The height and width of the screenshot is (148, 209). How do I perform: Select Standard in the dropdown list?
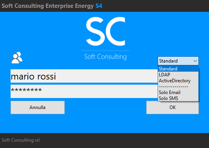click(178, 69)
